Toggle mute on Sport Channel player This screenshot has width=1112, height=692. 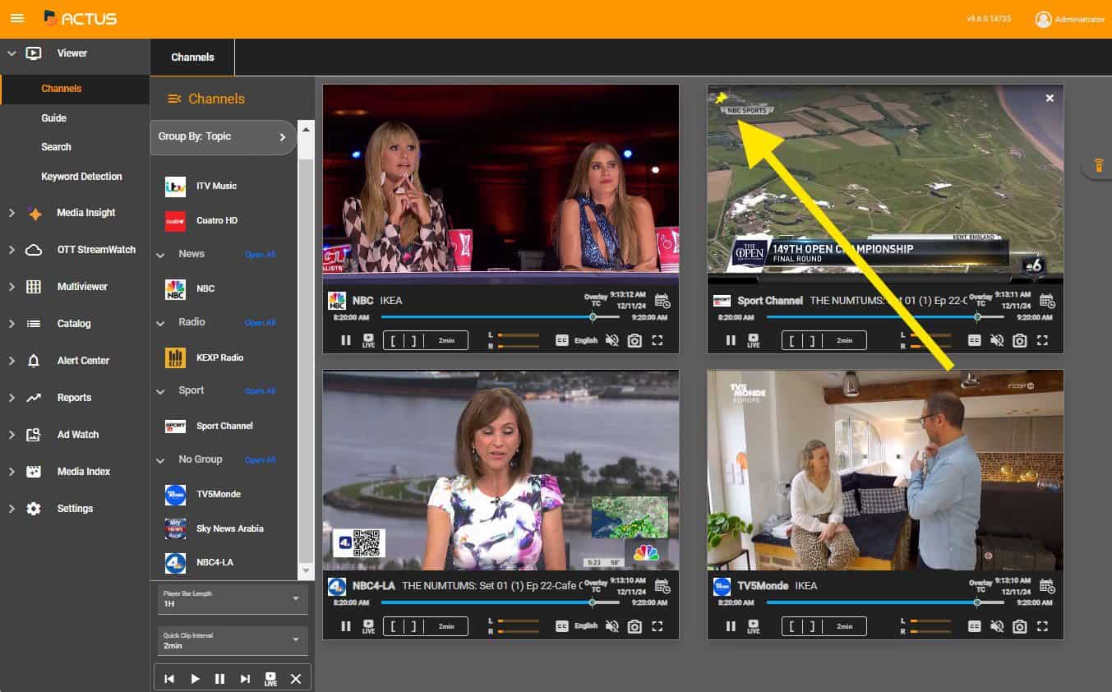pyautogui.click(x=996, y=340)
